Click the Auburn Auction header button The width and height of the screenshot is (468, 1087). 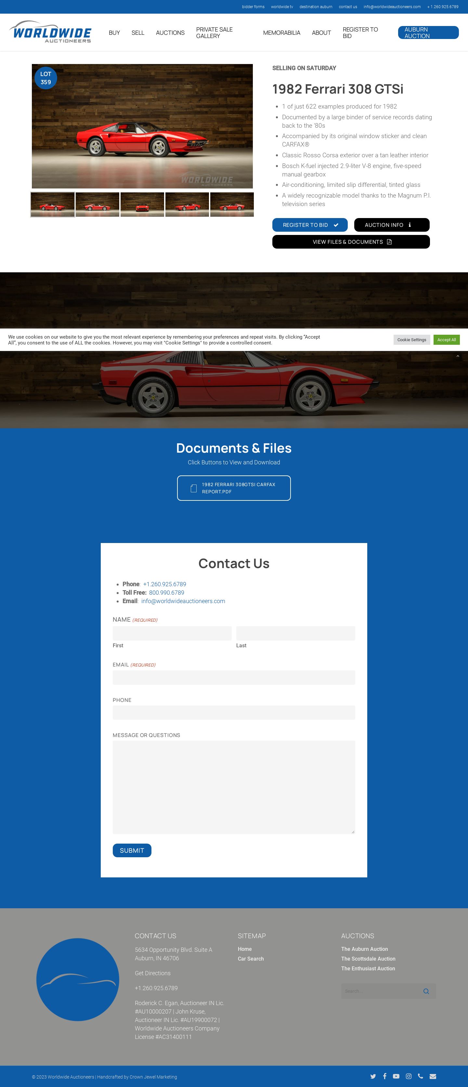pos(428,32)
